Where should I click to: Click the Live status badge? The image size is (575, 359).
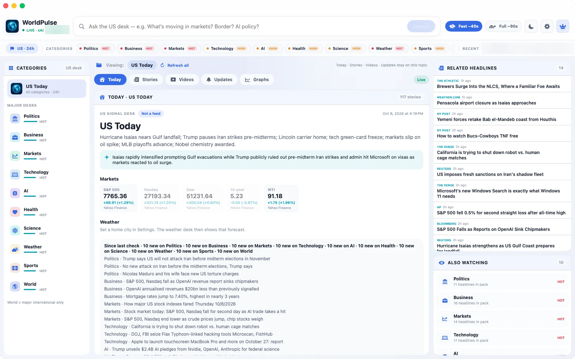421,80
